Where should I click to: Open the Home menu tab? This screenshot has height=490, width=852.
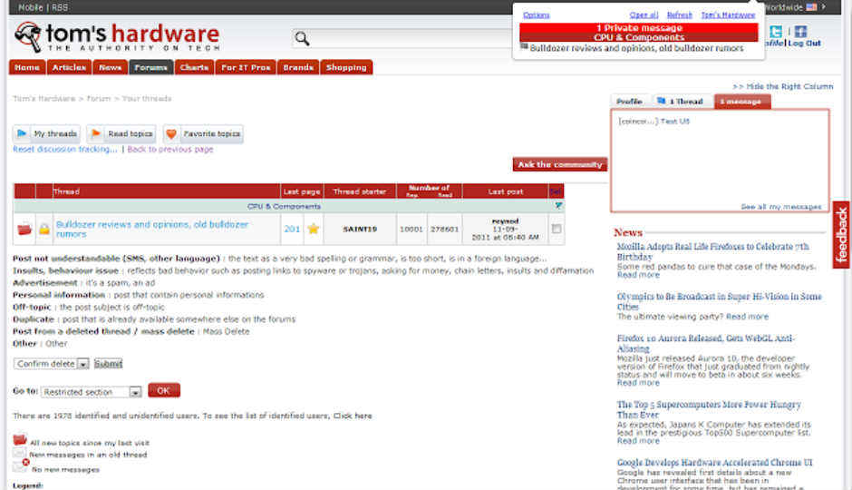click(27, 67)
